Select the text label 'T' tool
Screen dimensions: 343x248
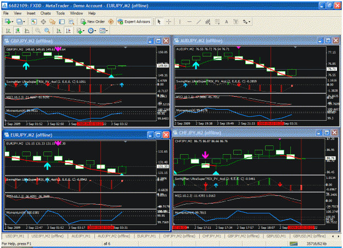(236, 21)
